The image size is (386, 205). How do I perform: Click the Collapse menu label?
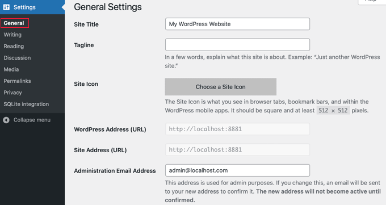pyautogui.click(x=32, y=120)
